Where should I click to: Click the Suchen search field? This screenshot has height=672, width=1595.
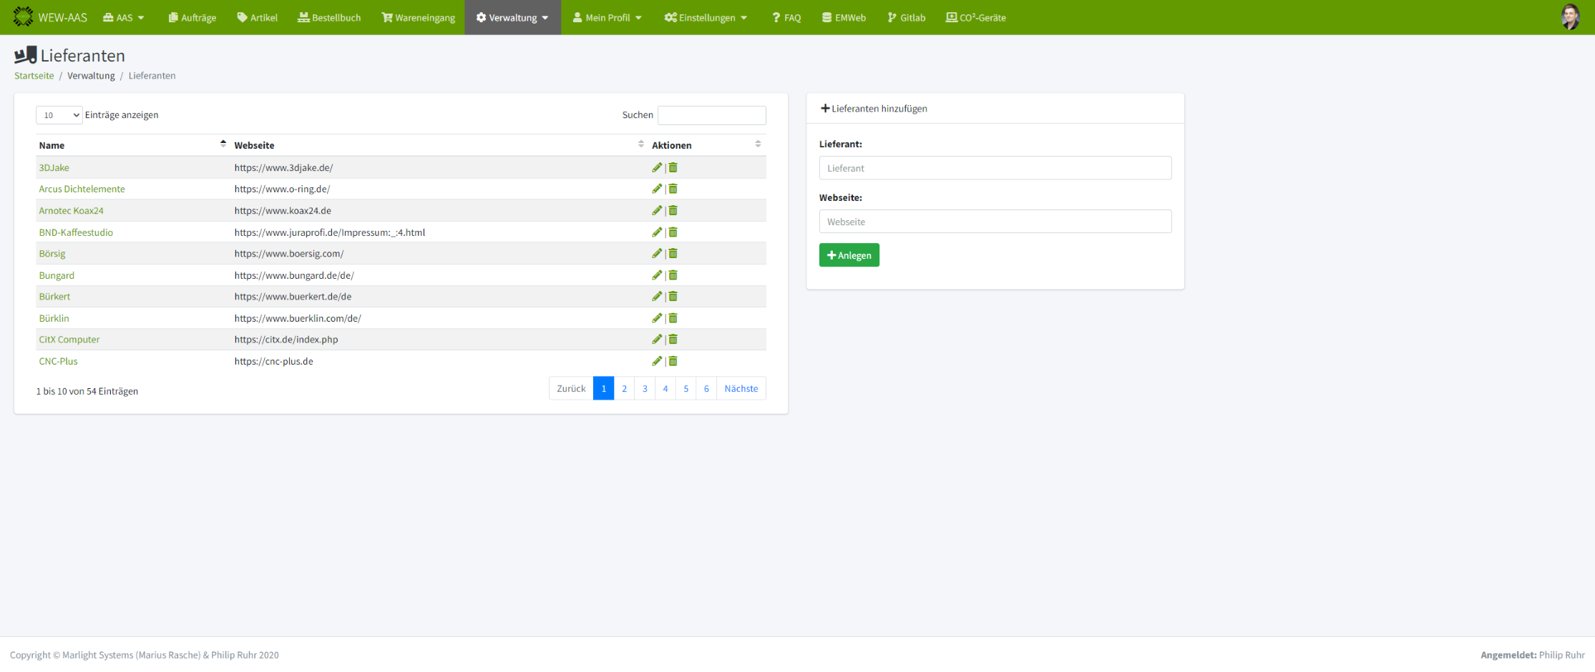[711, 115]
